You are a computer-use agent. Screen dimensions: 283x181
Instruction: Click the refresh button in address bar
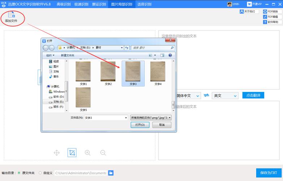127,48
